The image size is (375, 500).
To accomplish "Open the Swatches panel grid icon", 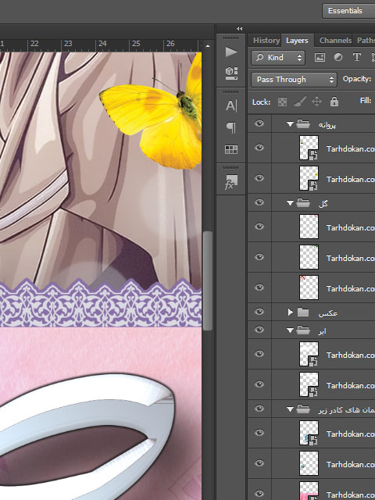I will pos(231,149).
